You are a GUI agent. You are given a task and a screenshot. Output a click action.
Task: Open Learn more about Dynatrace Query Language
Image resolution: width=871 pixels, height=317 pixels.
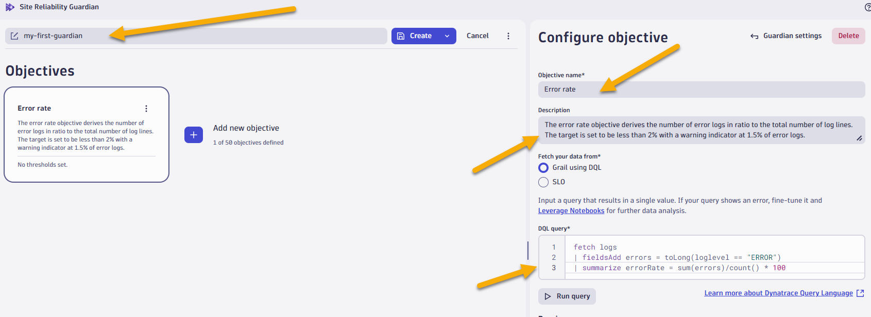[778, 293]
